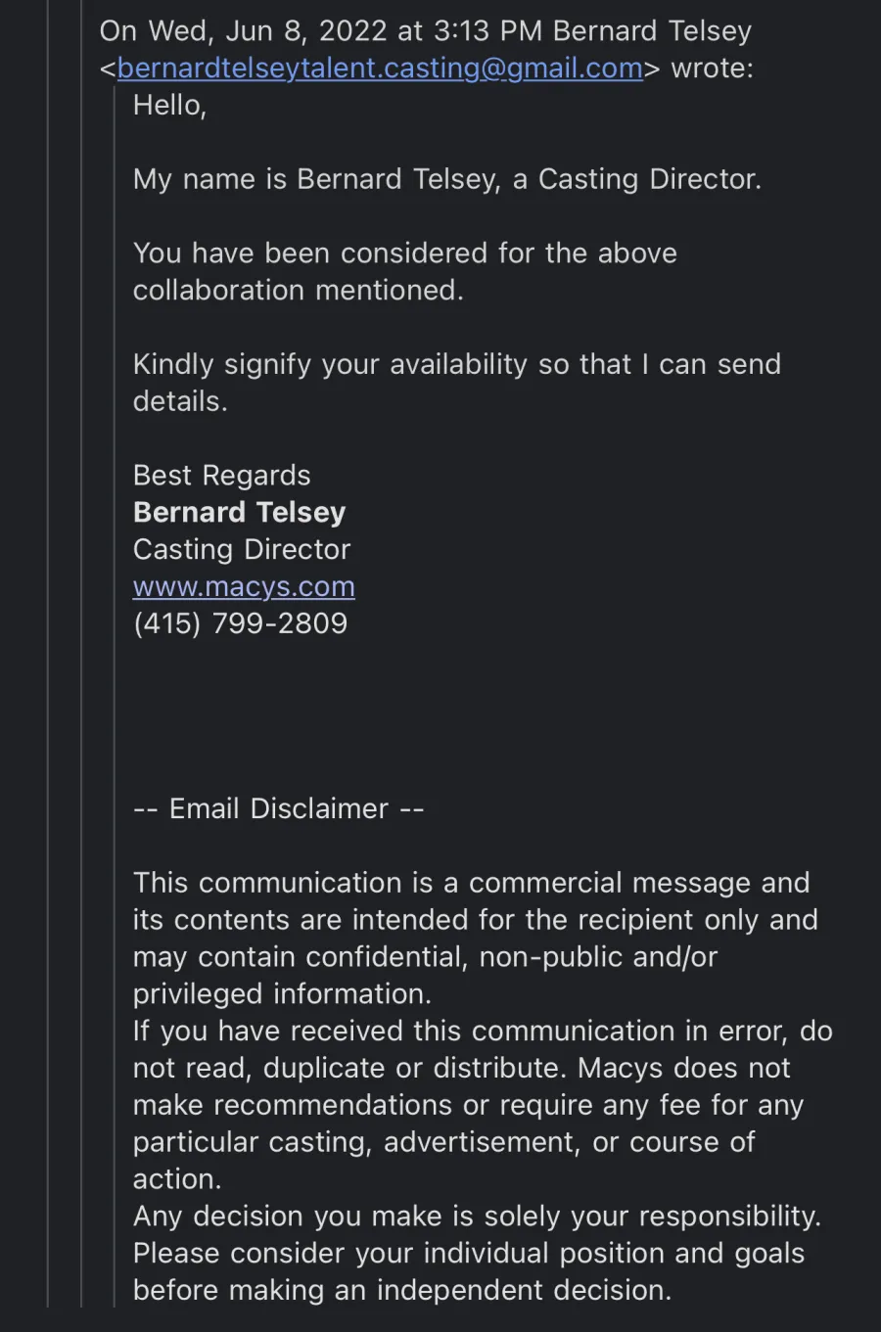Open the www.macys.com link
Image resolution: width=881 pixels, height=1332 pixels.
coord(244,586)
